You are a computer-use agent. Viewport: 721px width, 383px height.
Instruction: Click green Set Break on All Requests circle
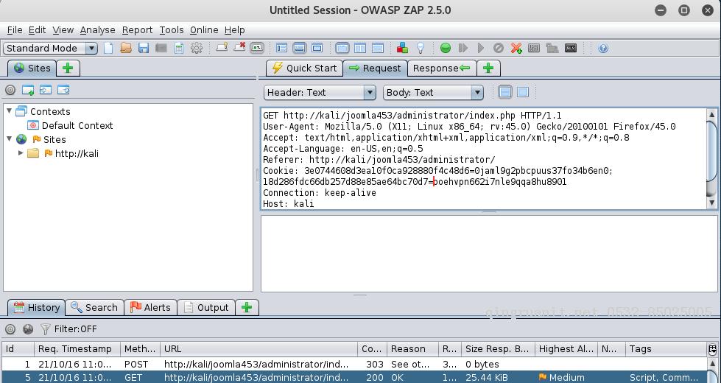pyautogui.click(x=446, y=48)
